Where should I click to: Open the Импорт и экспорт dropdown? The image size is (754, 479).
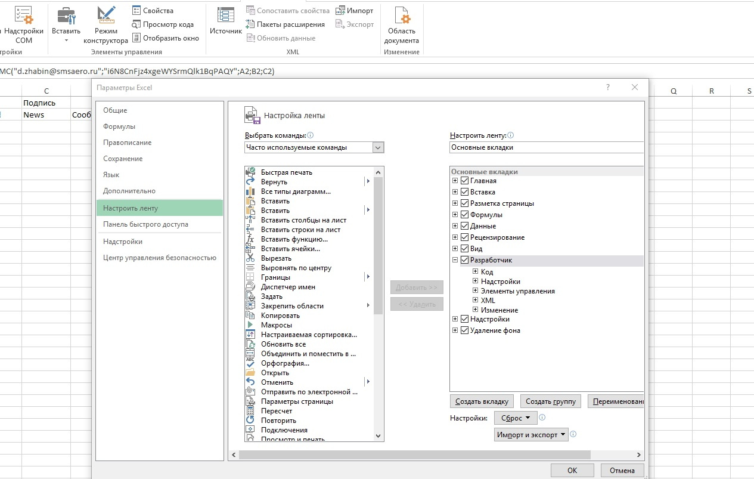(x=531, y=435)
